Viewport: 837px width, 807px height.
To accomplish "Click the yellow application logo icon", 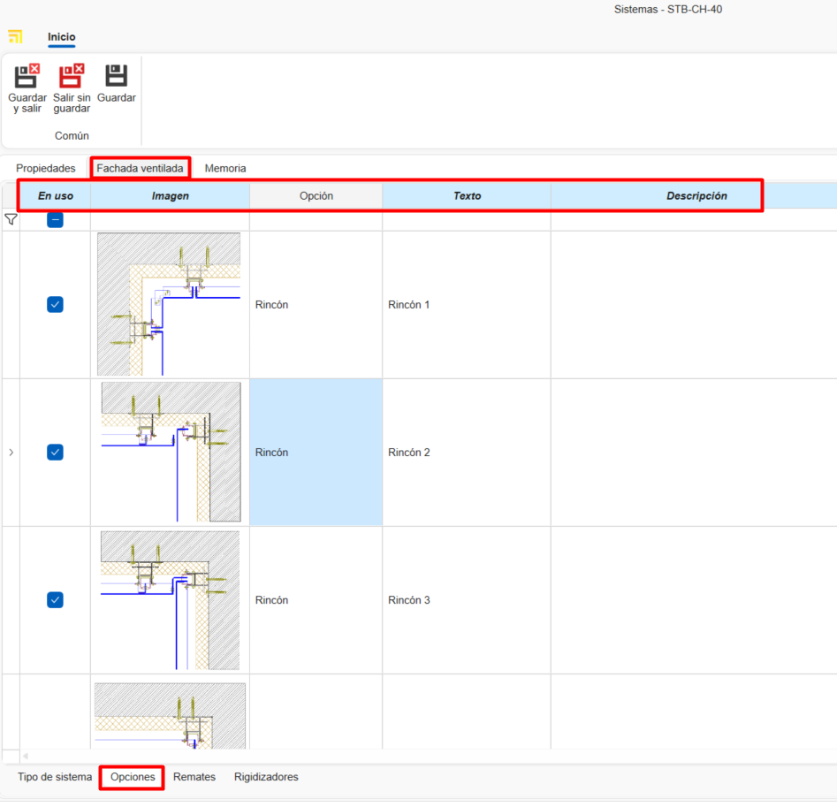I will point(15,36).
